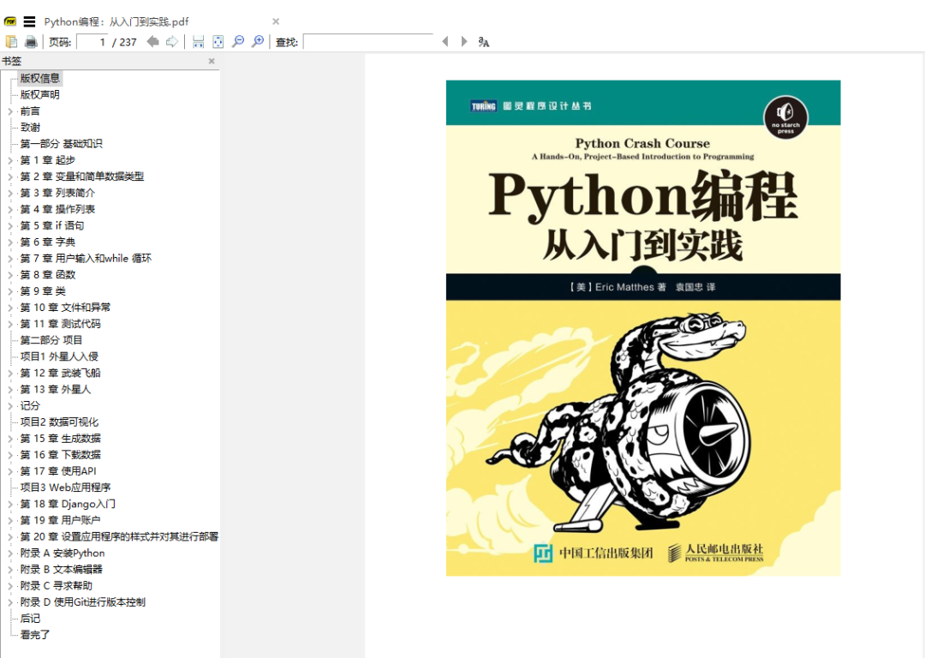Viewport: 925px width, 658px height.
Task: Select 项目3 Web应用程序 bookmark
Action: 65,488
